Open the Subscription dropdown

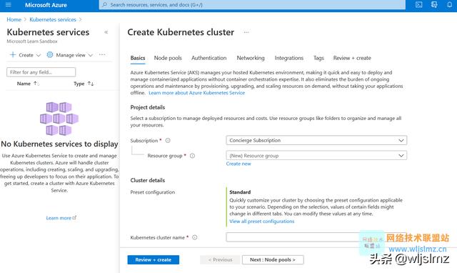pos(316,140)
